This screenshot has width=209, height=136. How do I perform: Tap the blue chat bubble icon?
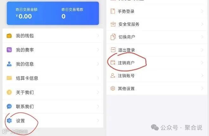[9, 106]
